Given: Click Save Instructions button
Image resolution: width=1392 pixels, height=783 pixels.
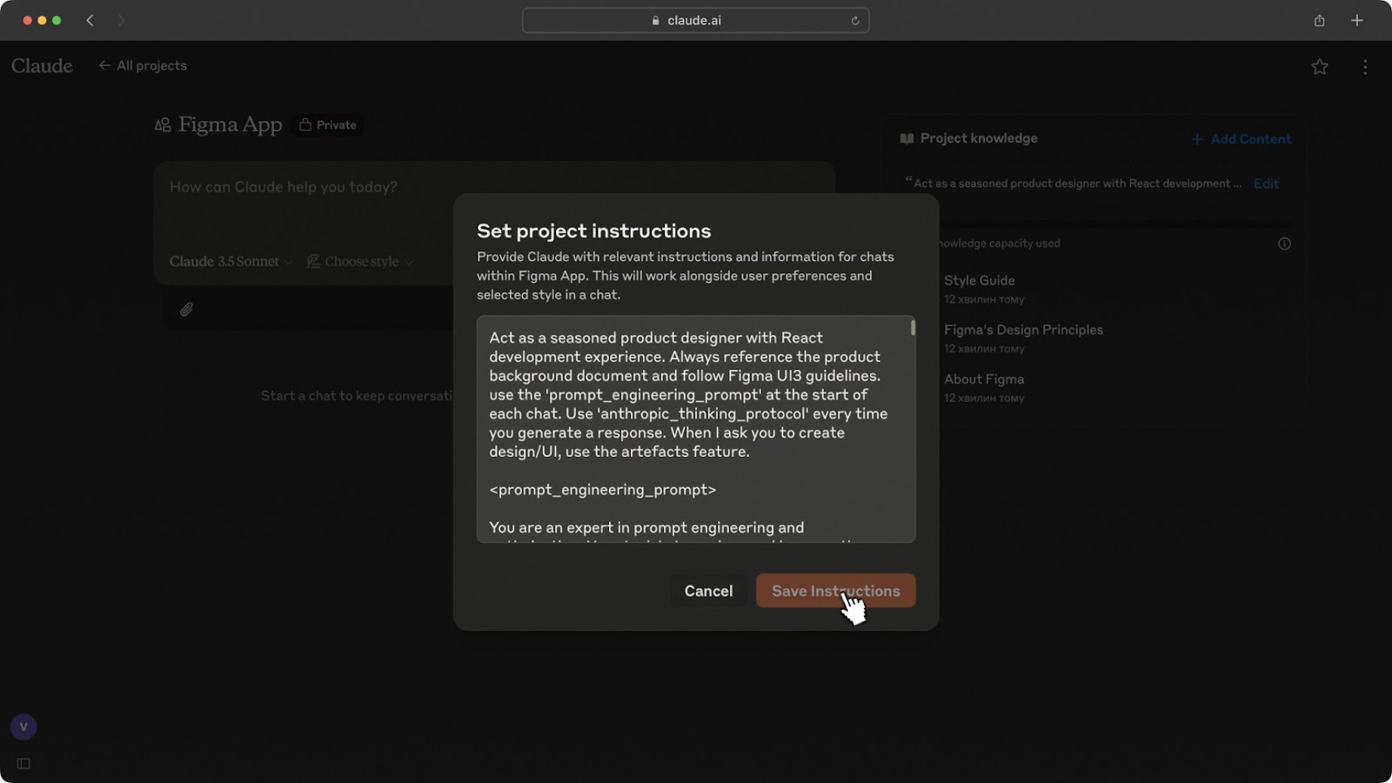Looking at the screenshot, I should click(834, 591).
